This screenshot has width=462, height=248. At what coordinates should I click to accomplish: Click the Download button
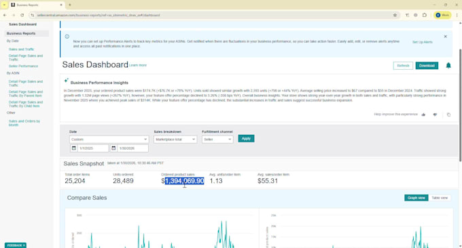coord(427,66)
